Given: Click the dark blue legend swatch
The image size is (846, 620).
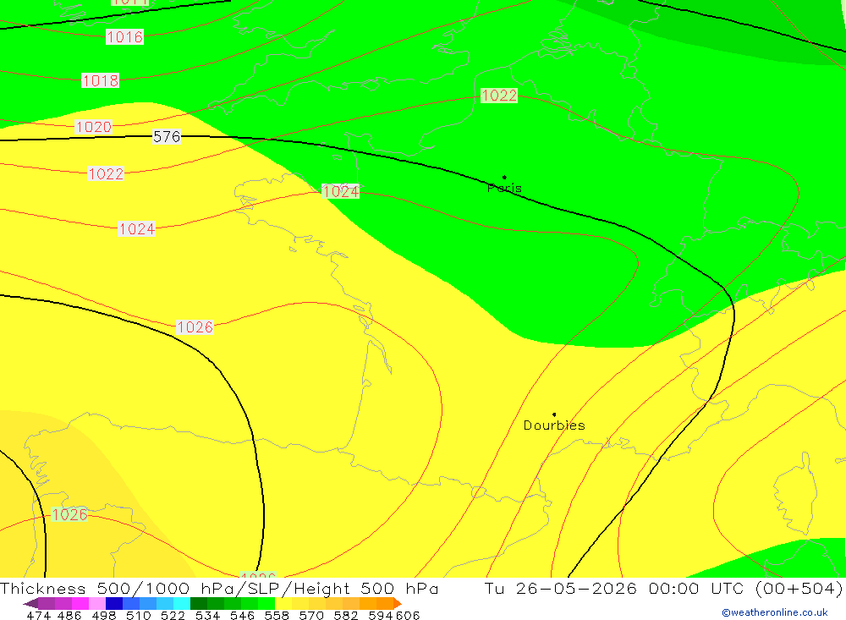Looking at the screenshot, I should coord(114,603).
